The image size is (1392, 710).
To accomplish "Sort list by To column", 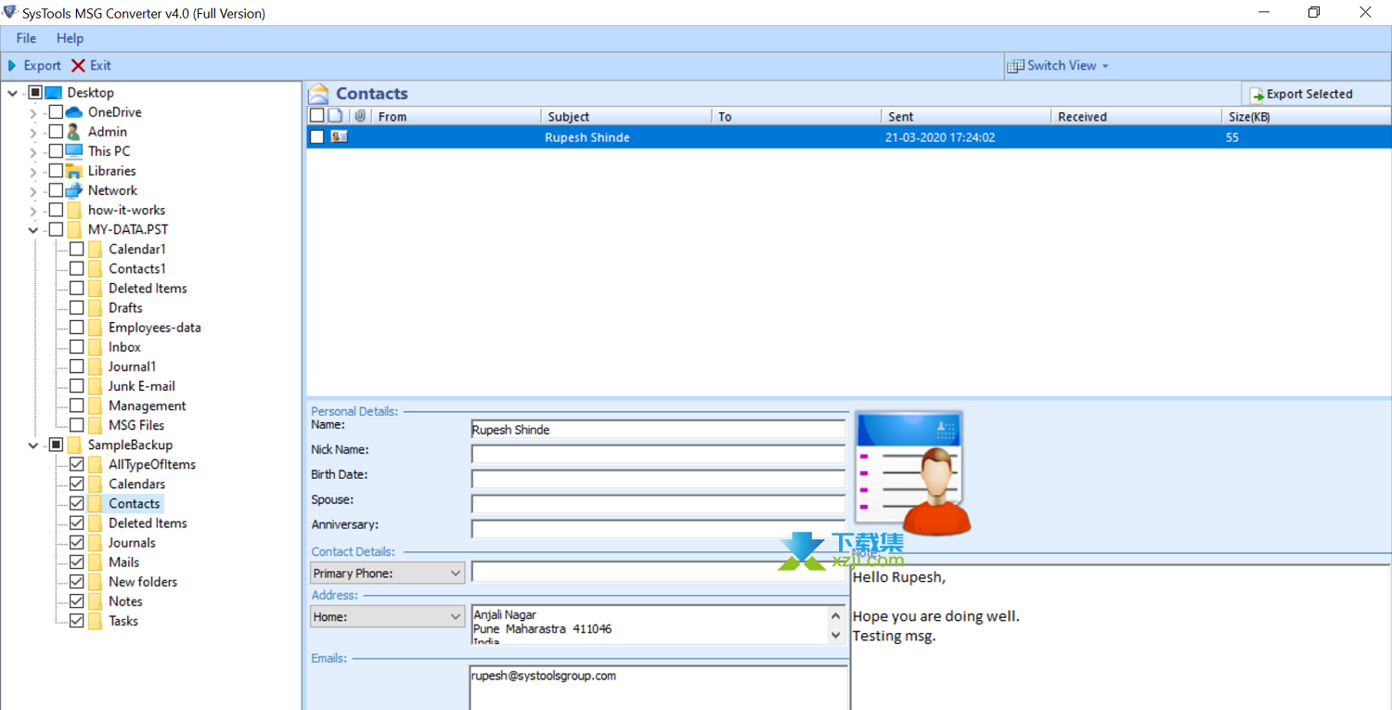I will tap(796, 116).
